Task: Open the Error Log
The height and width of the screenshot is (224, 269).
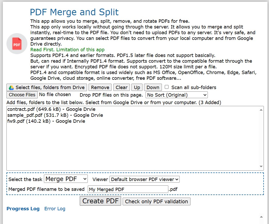Action: 55,209
